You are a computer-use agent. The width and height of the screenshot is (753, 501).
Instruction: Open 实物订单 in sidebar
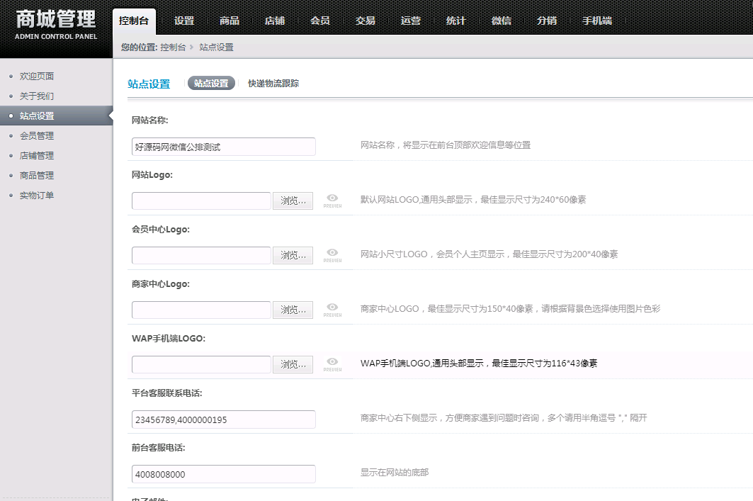point(37,196)
